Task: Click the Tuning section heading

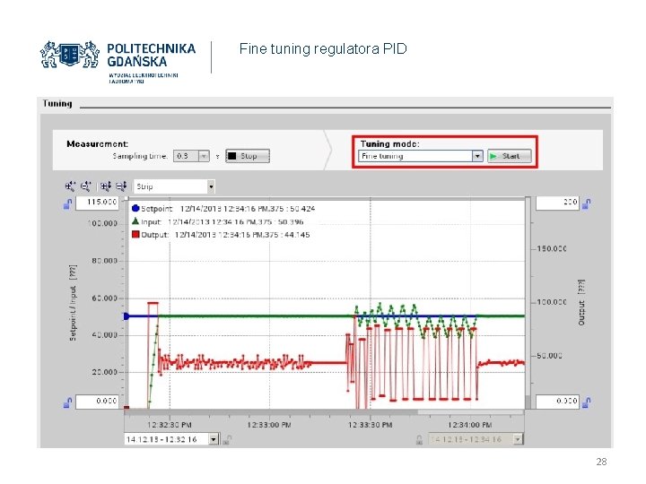Action: click(57, 104)
